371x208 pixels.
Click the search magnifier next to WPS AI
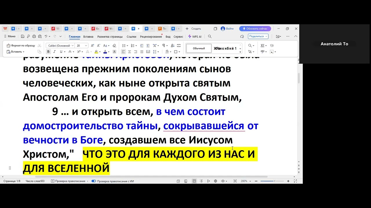(210, 36)
